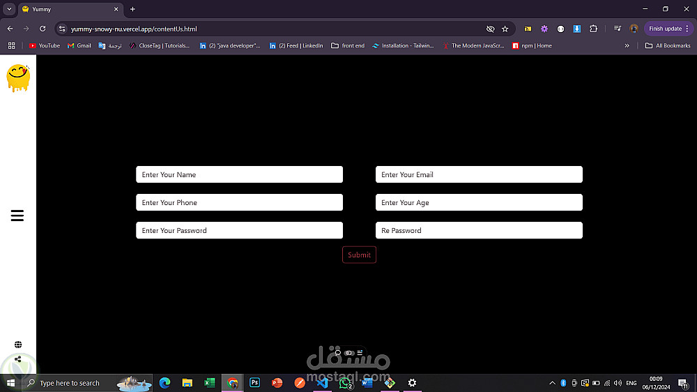Show more bookmarks with double chevron
697x392 pixels.
coord(627,46)
